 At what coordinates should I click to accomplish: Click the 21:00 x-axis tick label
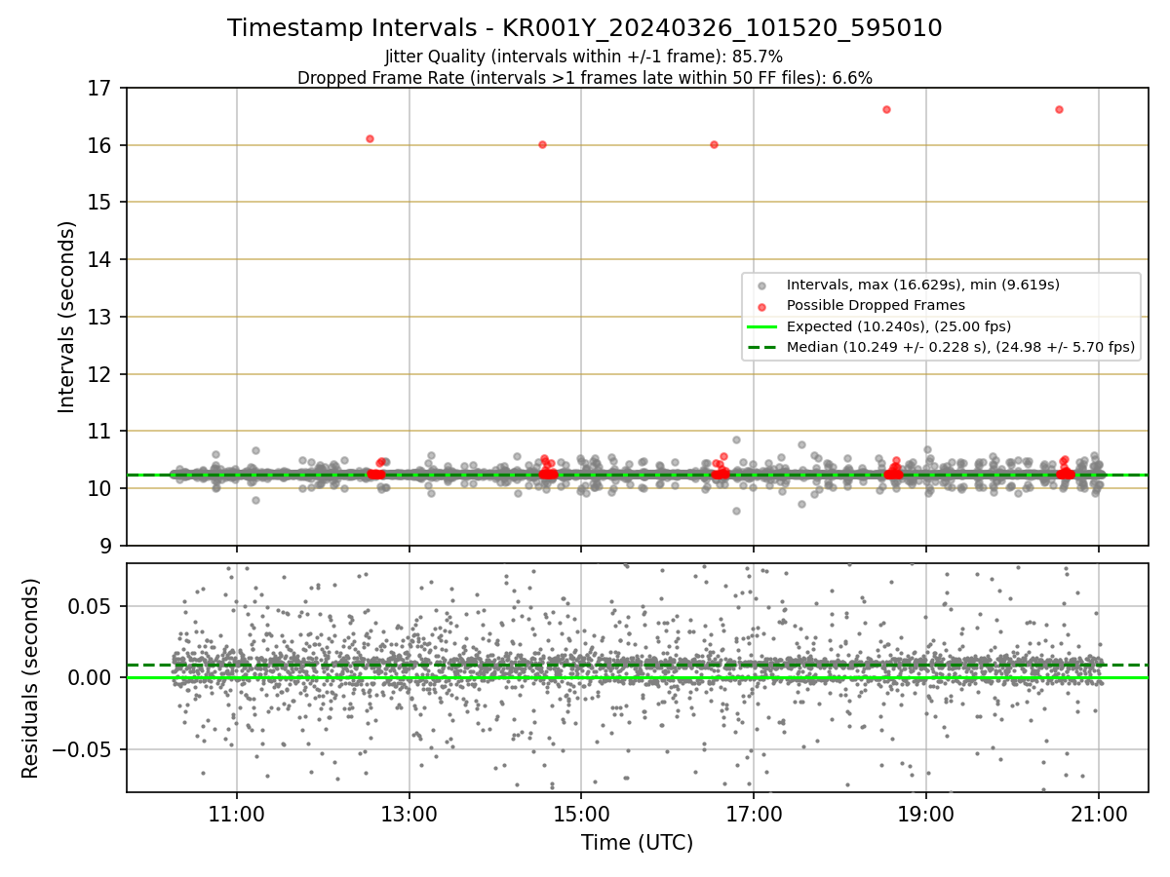pyautogui.click(x=1099, y=817)
